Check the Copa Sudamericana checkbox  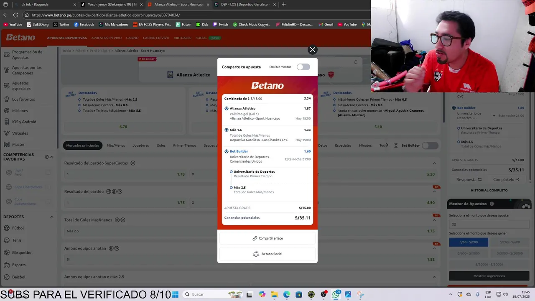[48, 202]
